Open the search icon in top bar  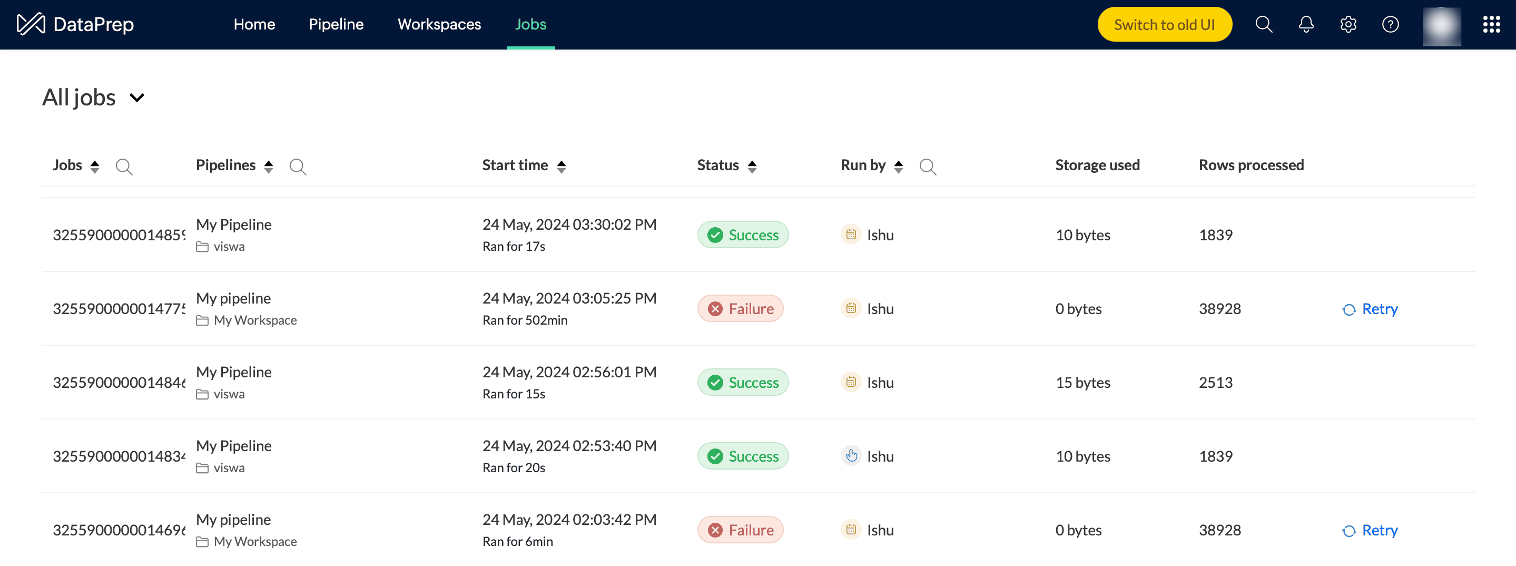click(1264, 24)
